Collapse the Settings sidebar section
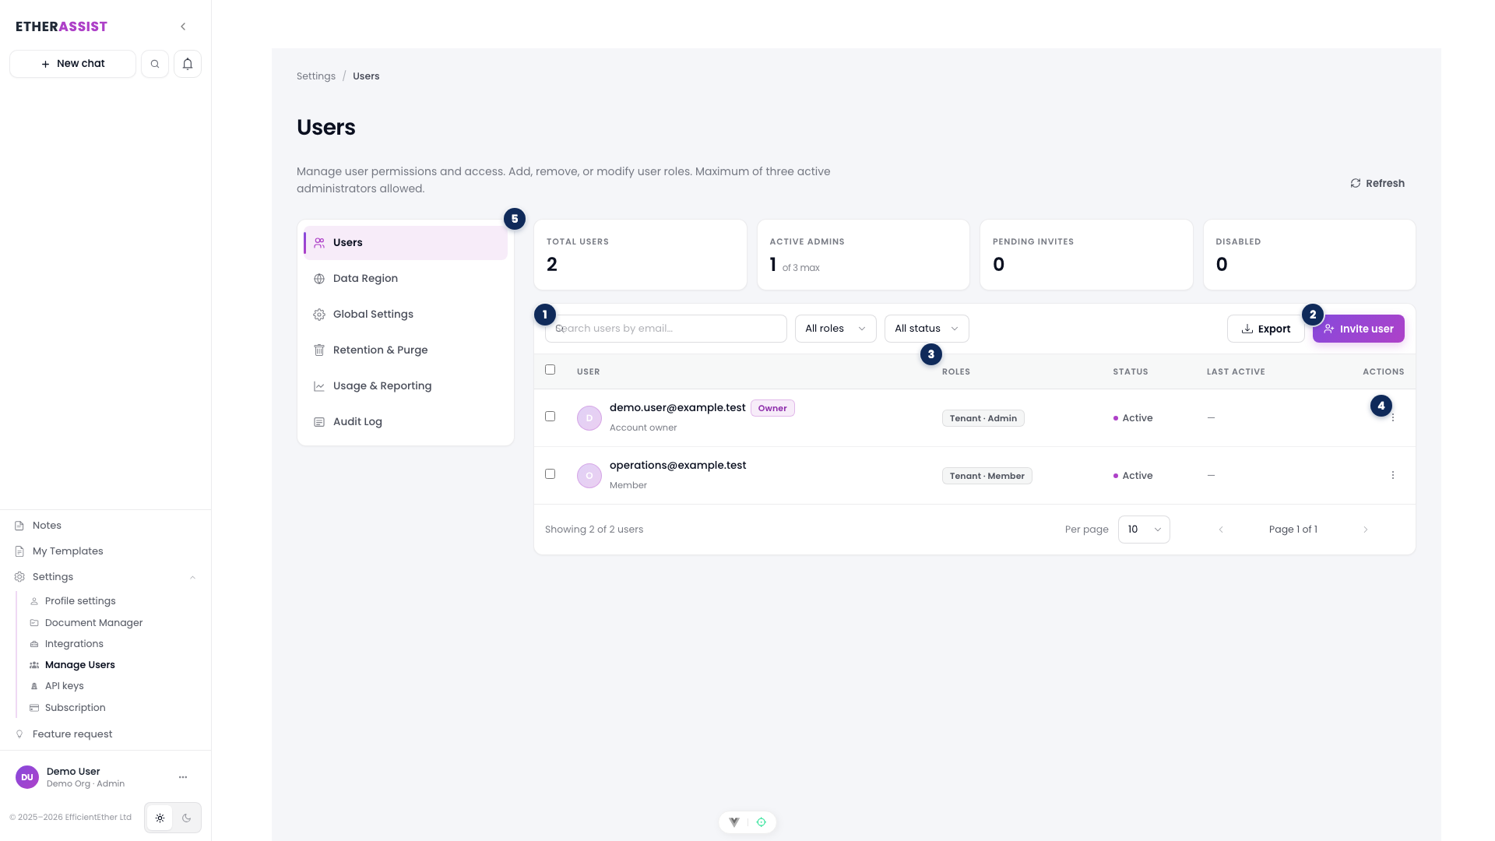 [x=192, y=577]
